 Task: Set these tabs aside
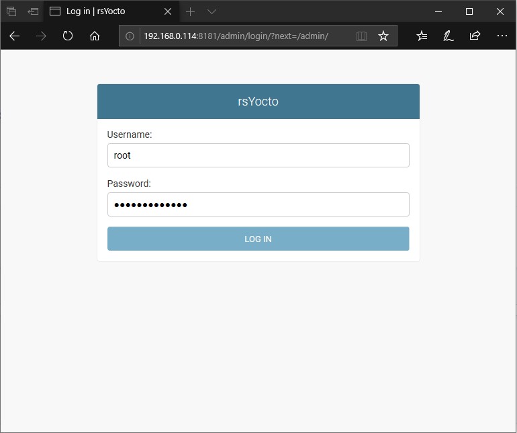coord(32,11)
